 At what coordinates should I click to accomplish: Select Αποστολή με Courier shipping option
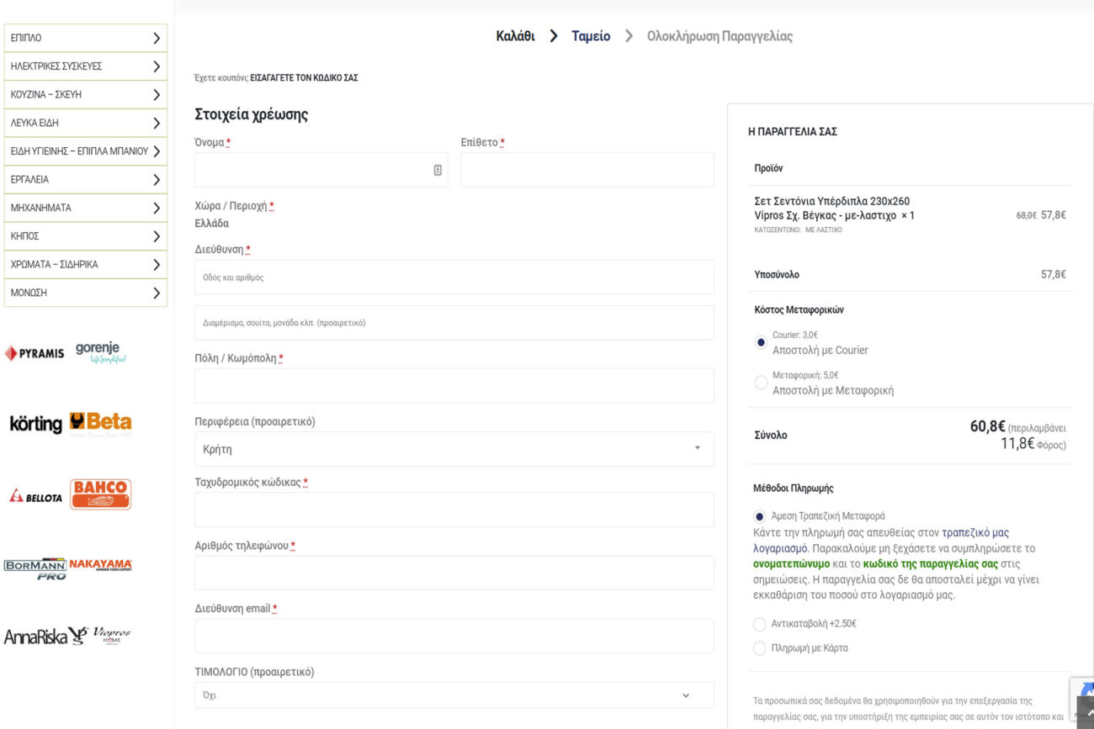pyautogui.click(x=761, y=342)
